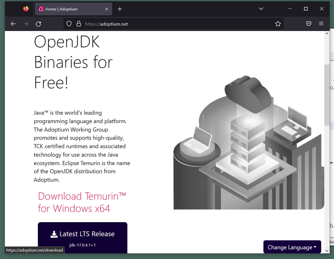Open the Change Language dropdown
This screenshot has height=259, width=334.
point(292,247)
